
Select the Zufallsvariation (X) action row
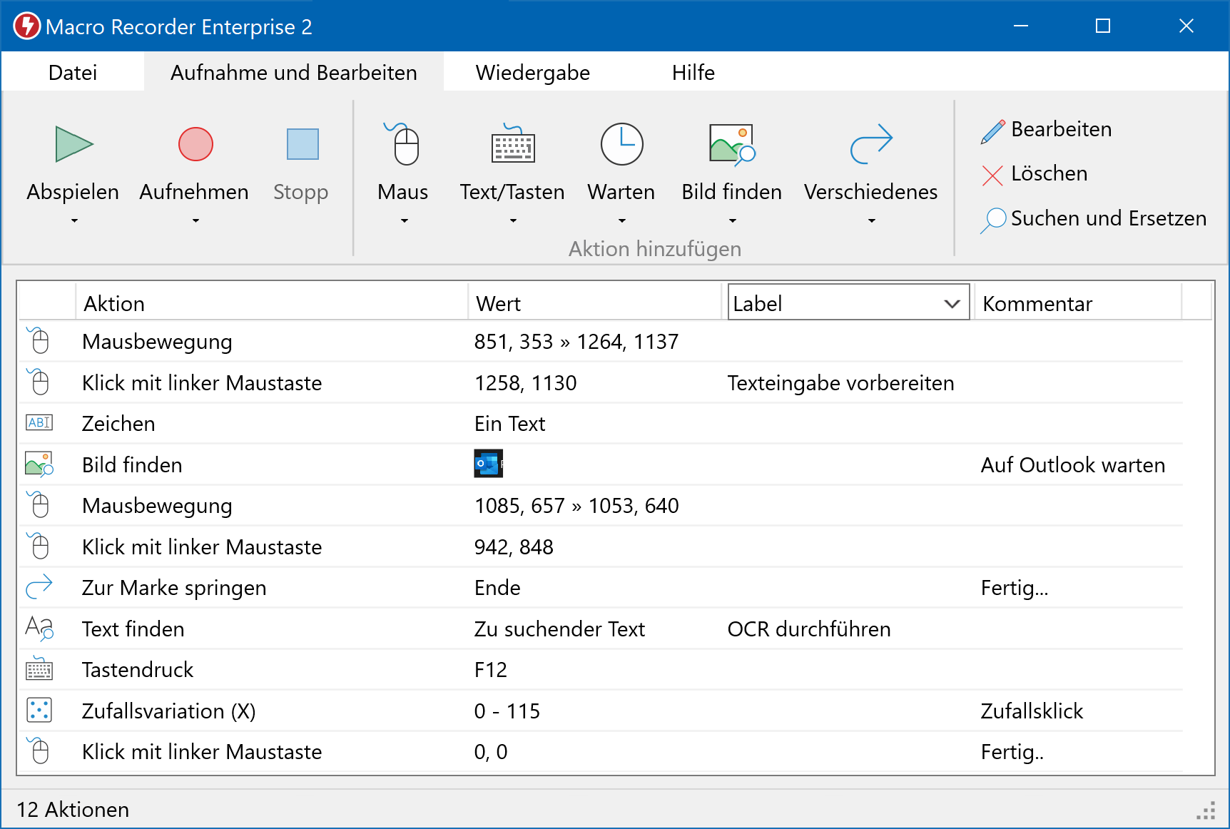point(168,711)
